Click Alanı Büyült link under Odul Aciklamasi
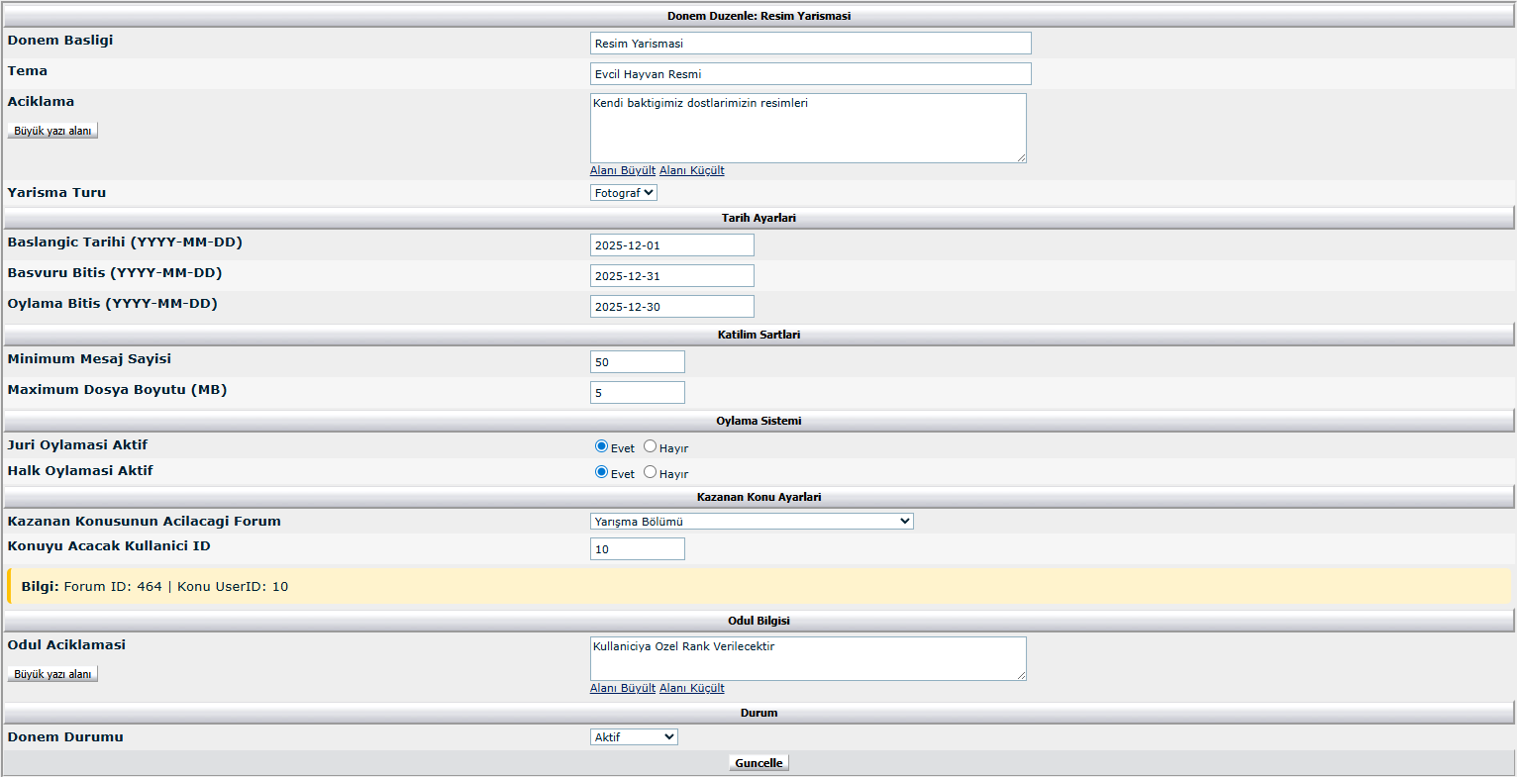The height and width of the screenshot is (777, 1517). point(622,688)
